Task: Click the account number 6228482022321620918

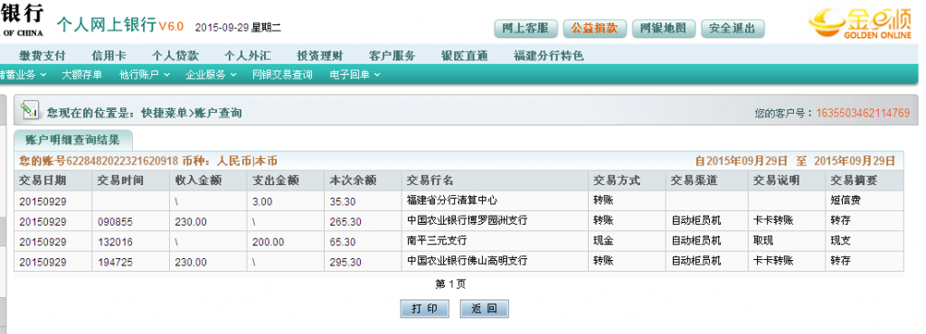Action: click(x=122, y=161)
